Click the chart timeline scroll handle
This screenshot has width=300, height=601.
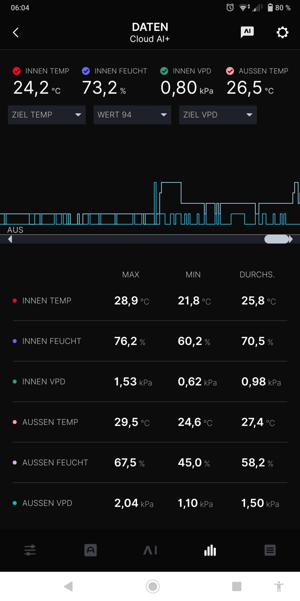coord(276,239)
